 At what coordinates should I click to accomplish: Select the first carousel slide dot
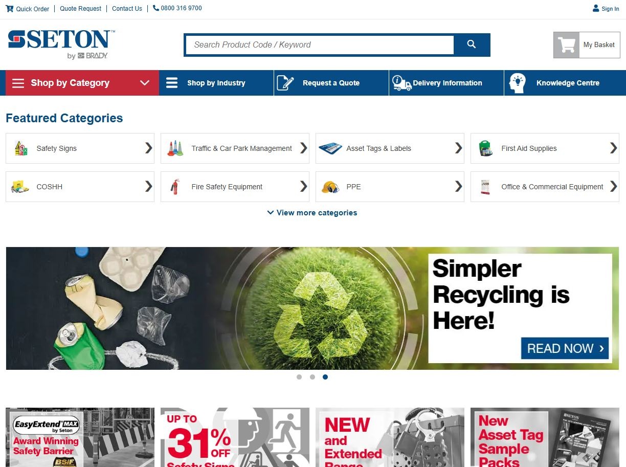299,377
